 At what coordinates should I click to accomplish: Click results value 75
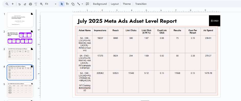(177, 38)
